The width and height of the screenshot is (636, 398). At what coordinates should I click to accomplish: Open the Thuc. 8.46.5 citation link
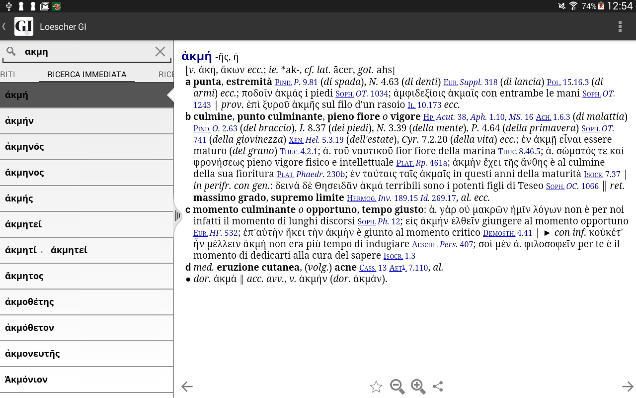click(x=519, y=151)
